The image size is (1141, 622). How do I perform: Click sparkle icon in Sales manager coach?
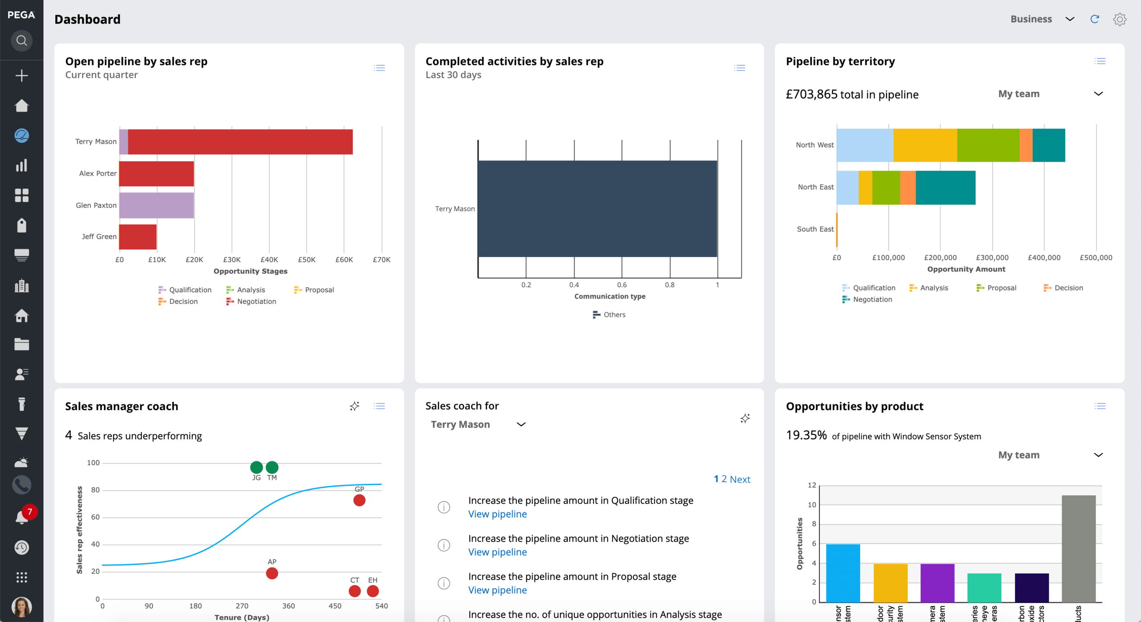click(354, 406)
